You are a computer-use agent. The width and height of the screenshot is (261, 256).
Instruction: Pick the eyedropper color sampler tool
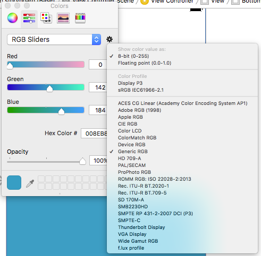pos(30,183)
